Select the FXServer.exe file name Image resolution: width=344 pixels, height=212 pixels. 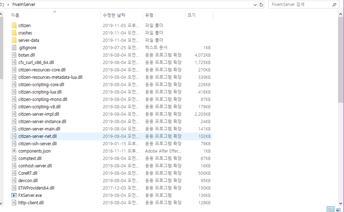pos(30,195)
